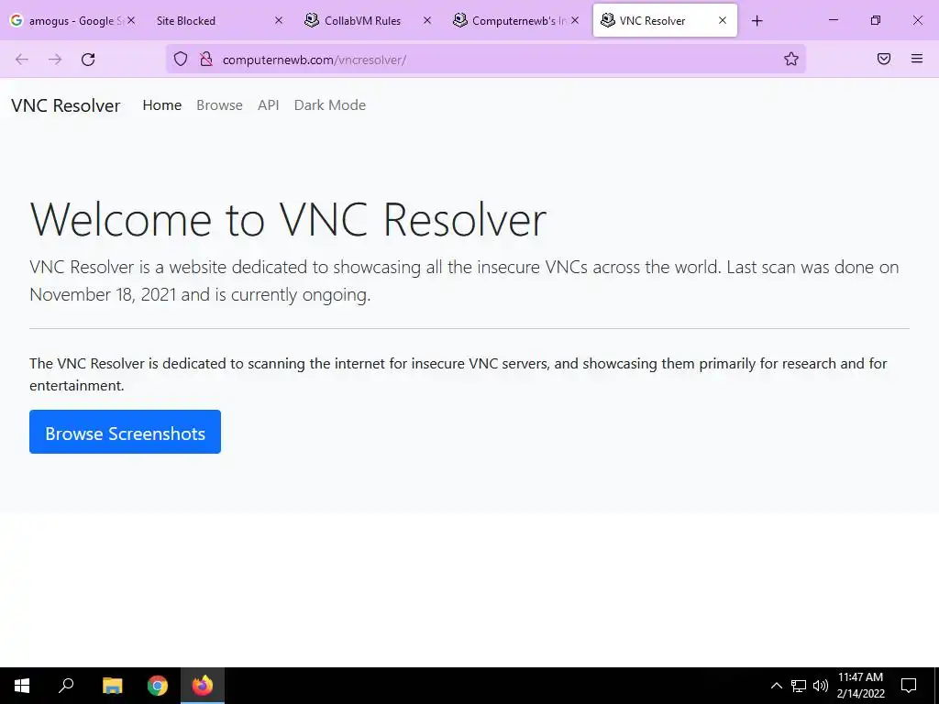Open the Home nav link
This screenshot has width=939, height=704.
161,105
